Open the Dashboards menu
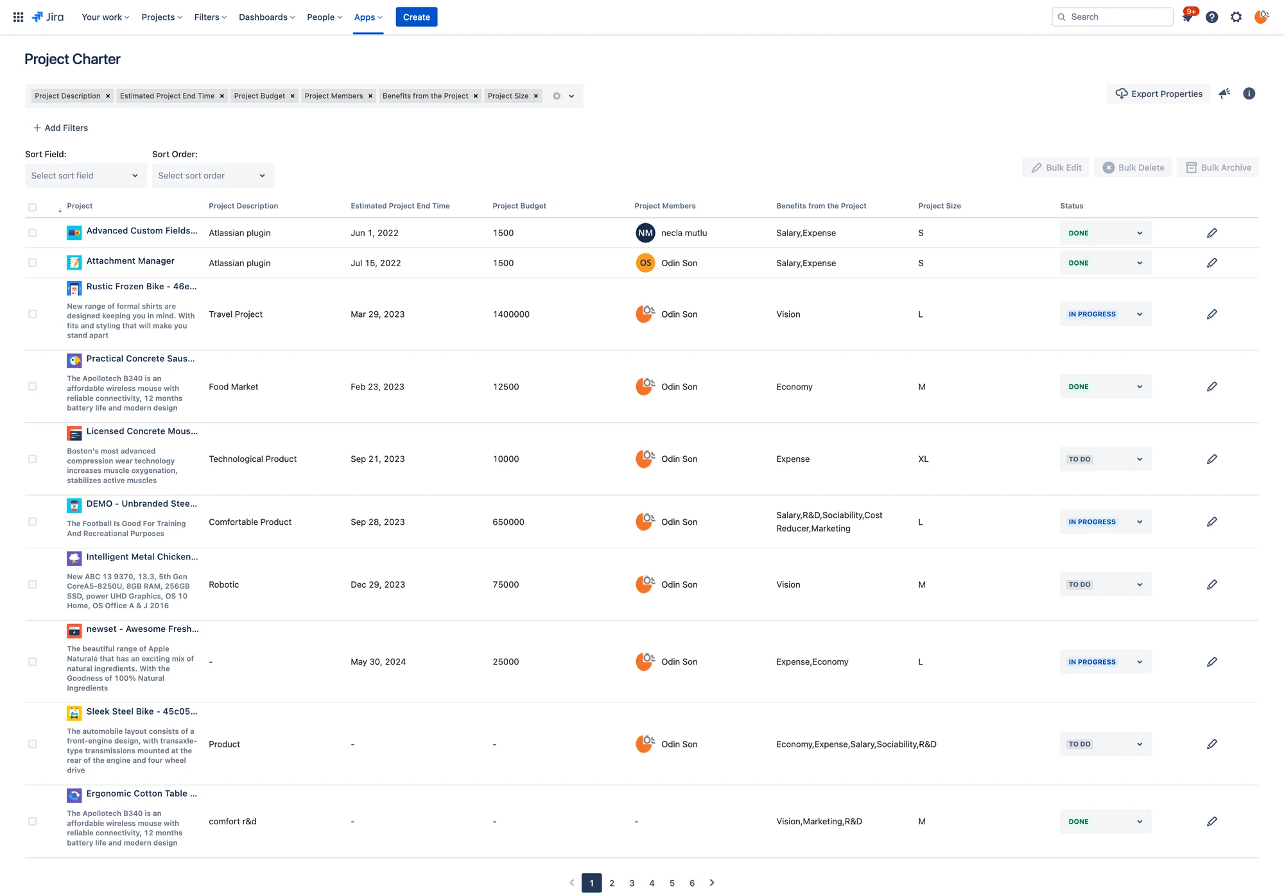This screenshot has height=893, width=1284. [267, 17]
